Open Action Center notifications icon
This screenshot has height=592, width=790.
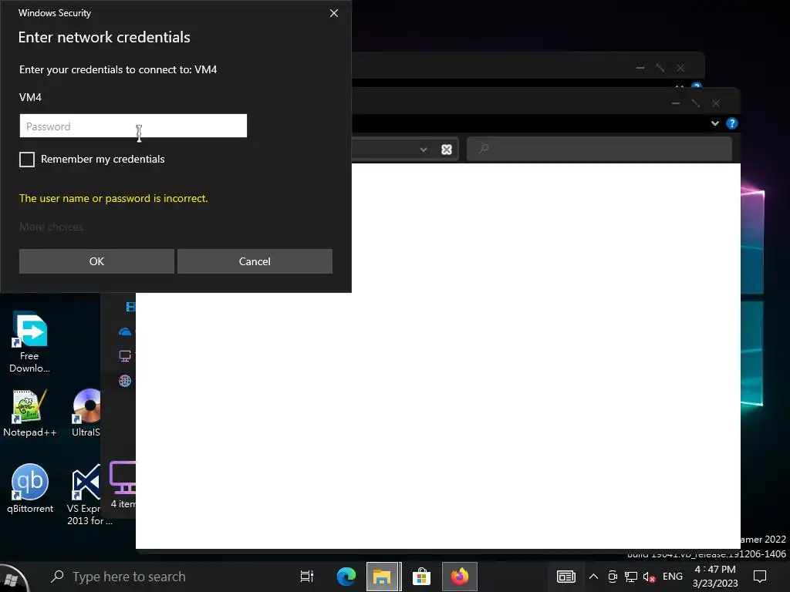click(760, 577)
